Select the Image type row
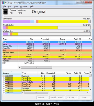 click(47, 44)
